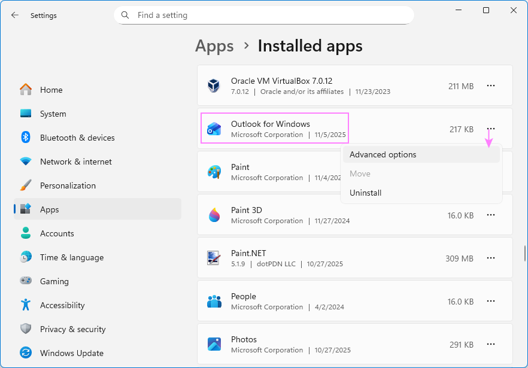Select the Accessibility settings icon
This screenshot has width=528, height=368.
[x=25, y=305]
